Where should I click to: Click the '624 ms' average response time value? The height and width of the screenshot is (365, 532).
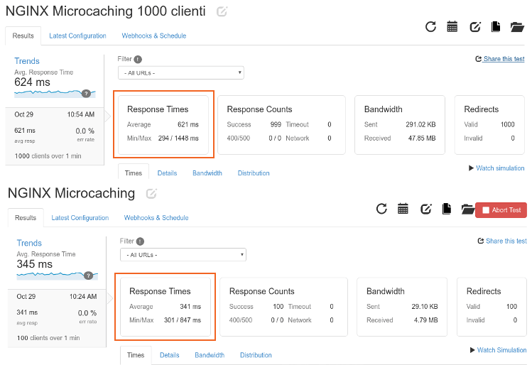pos(32,82)
